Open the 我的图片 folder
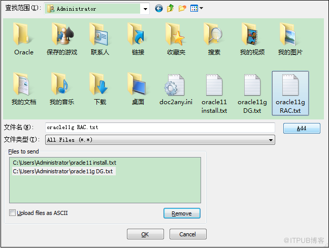329x248 pixels. point(290,39)
